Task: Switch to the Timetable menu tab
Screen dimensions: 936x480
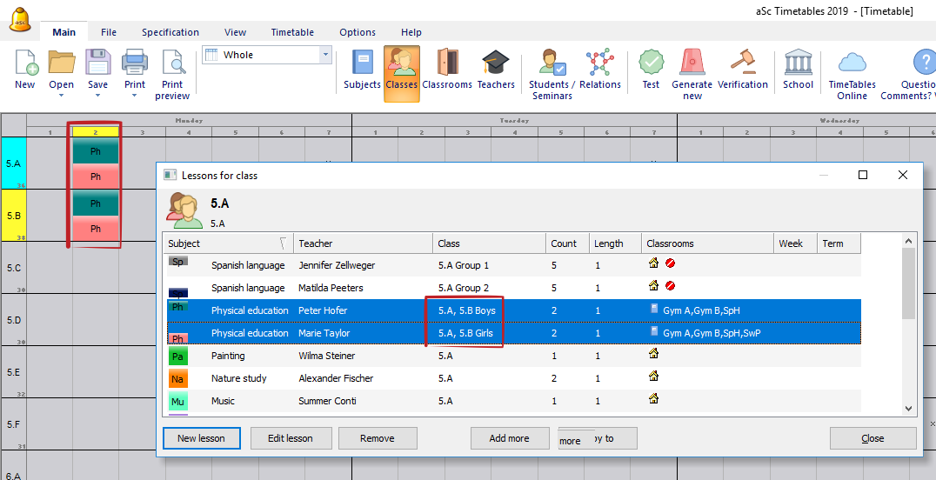Action: click(x=292, y=32)
